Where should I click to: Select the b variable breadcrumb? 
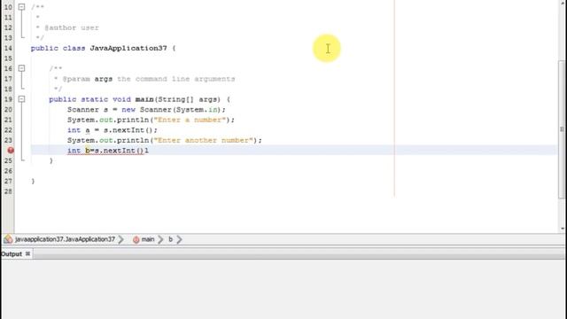170,239
